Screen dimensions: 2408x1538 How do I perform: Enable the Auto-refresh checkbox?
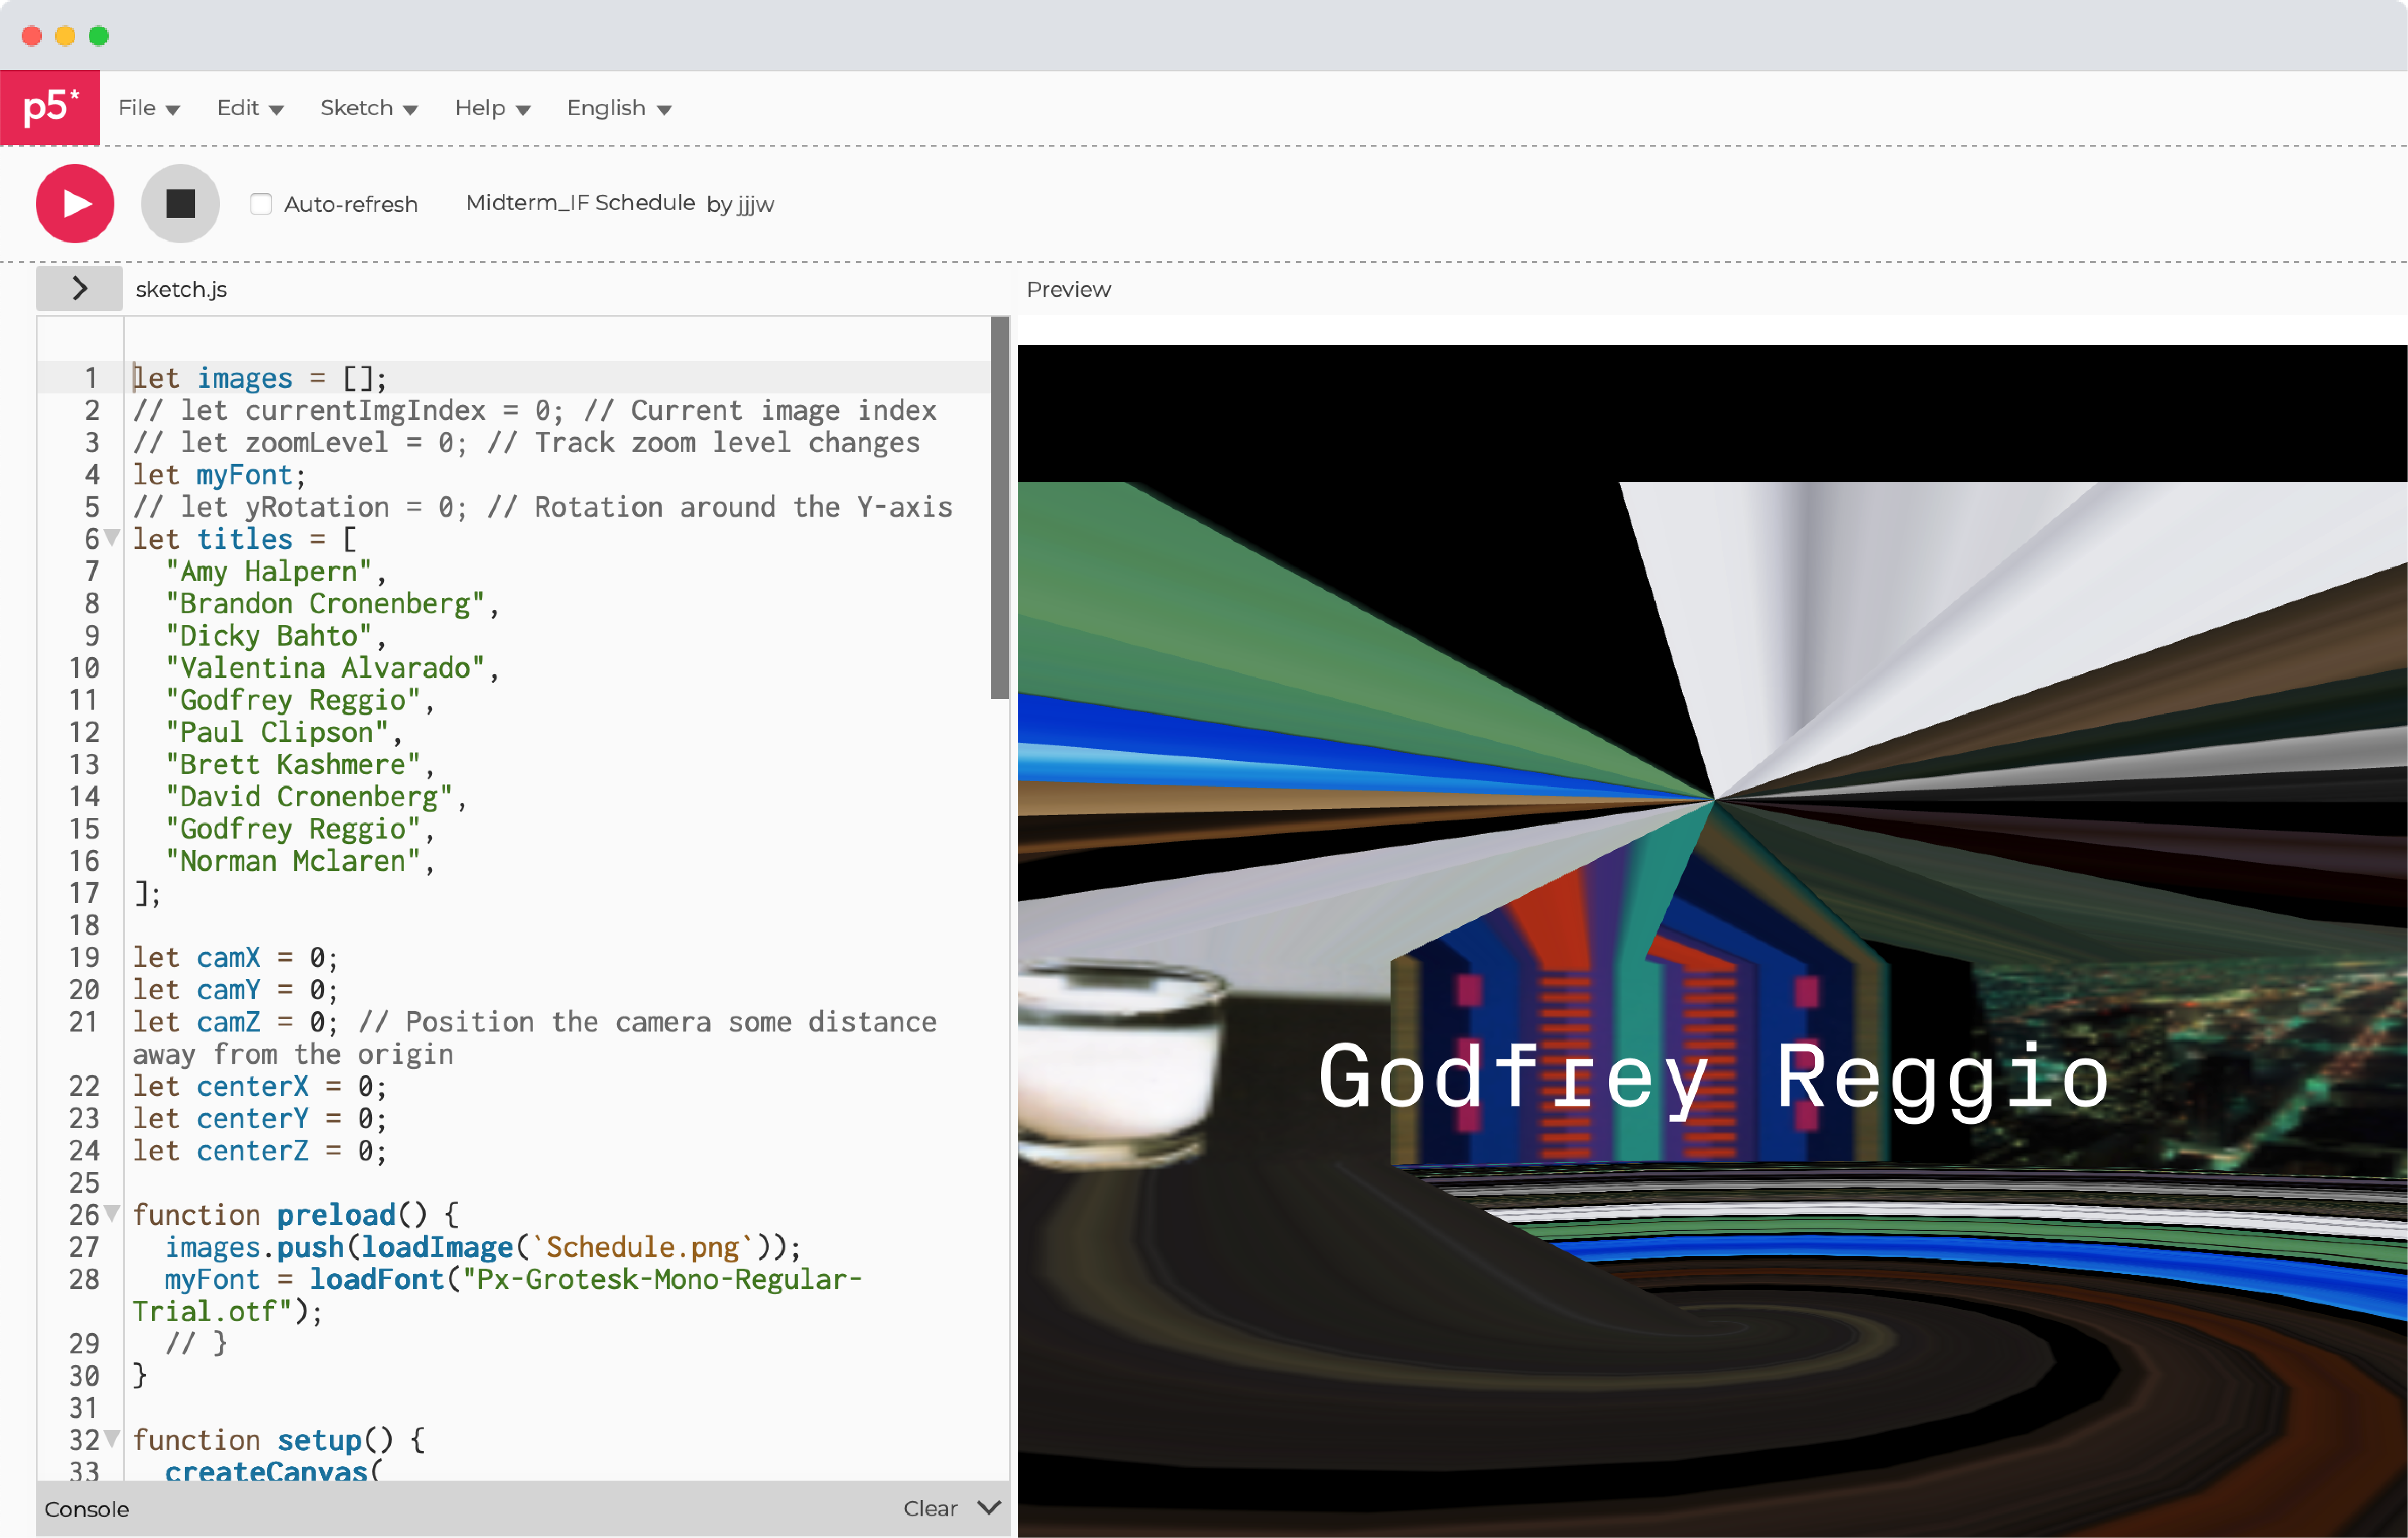pos(261,204)
